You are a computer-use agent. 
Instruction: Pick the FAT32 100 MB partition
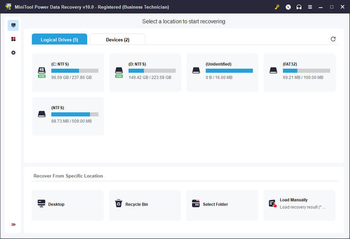pyautogui.click(x=299, y=71)
